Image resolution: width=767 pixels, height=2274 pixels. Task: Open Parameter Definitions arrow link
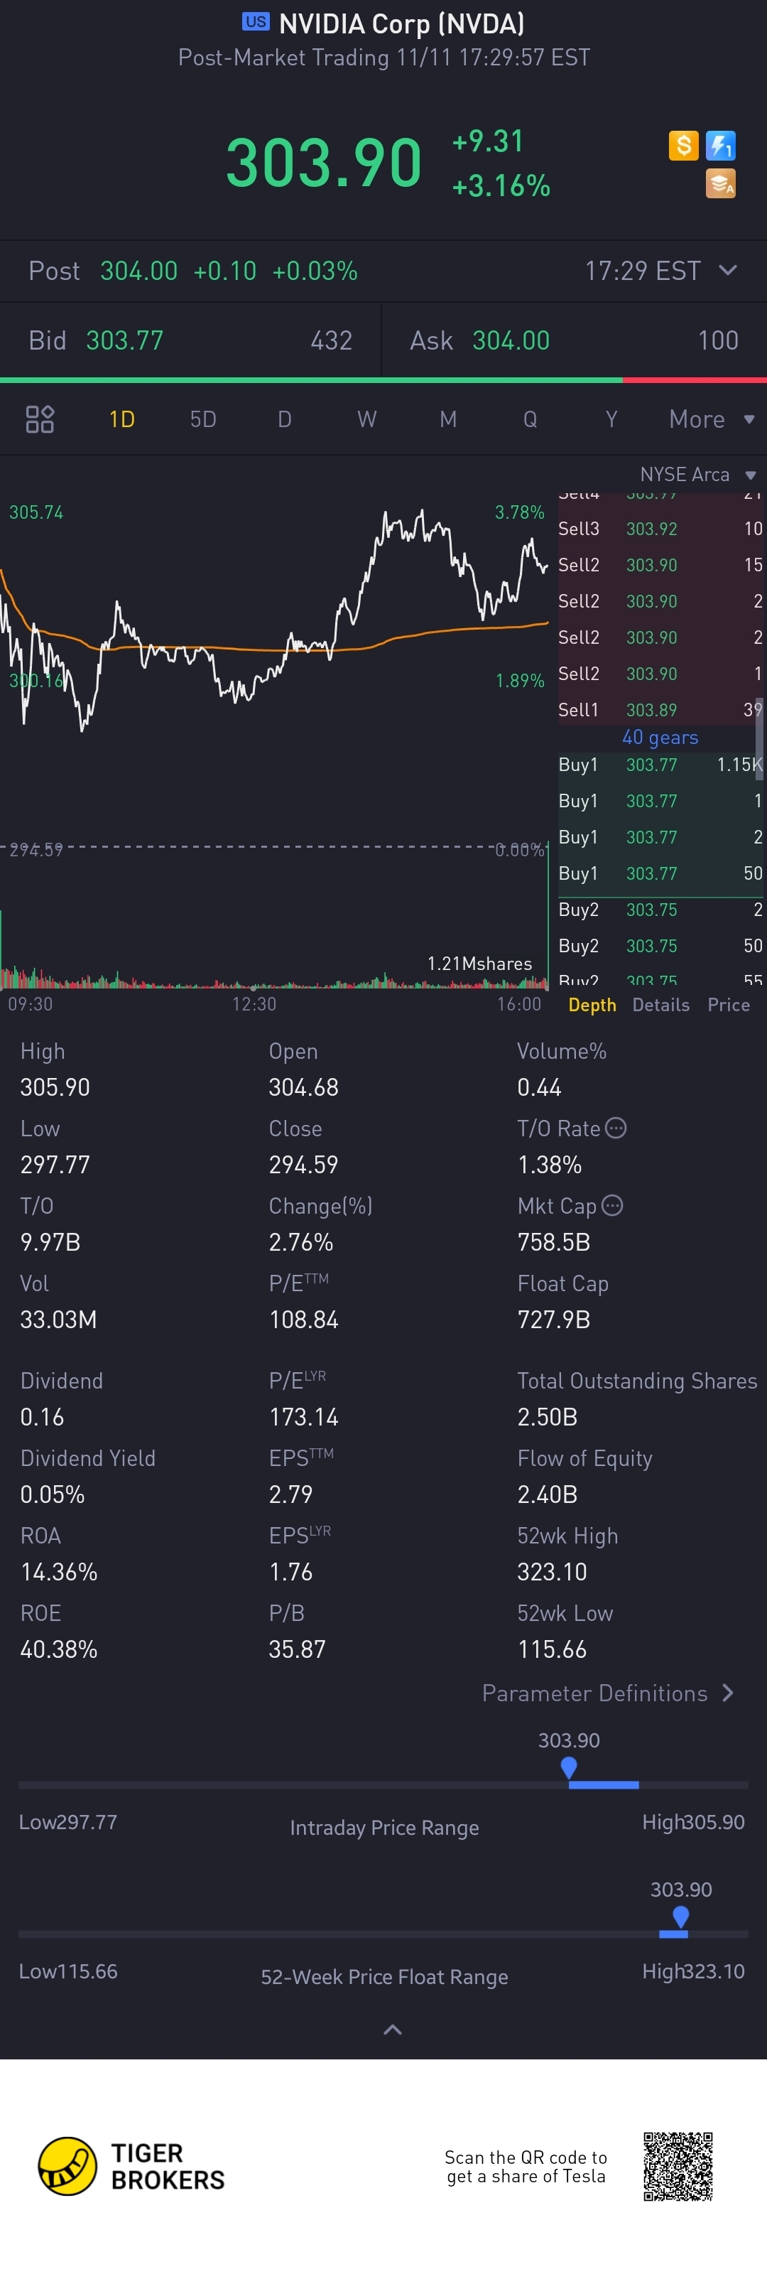pos(607,1693)
